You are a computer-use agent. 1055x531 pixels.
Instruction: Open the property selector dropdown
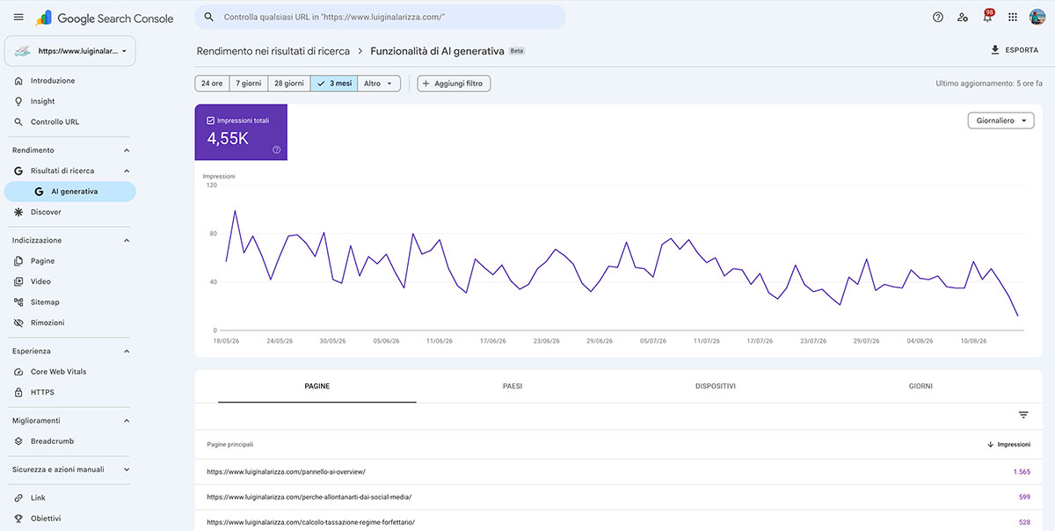[x=70, y=51]
